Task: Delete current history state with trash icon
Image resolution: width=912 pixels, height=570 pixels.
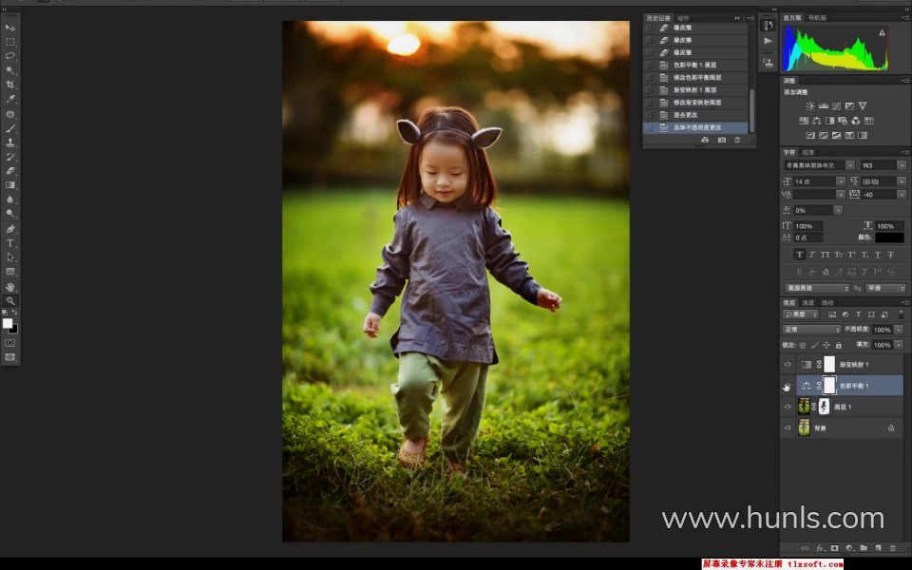Action: [x=737, y=141]
